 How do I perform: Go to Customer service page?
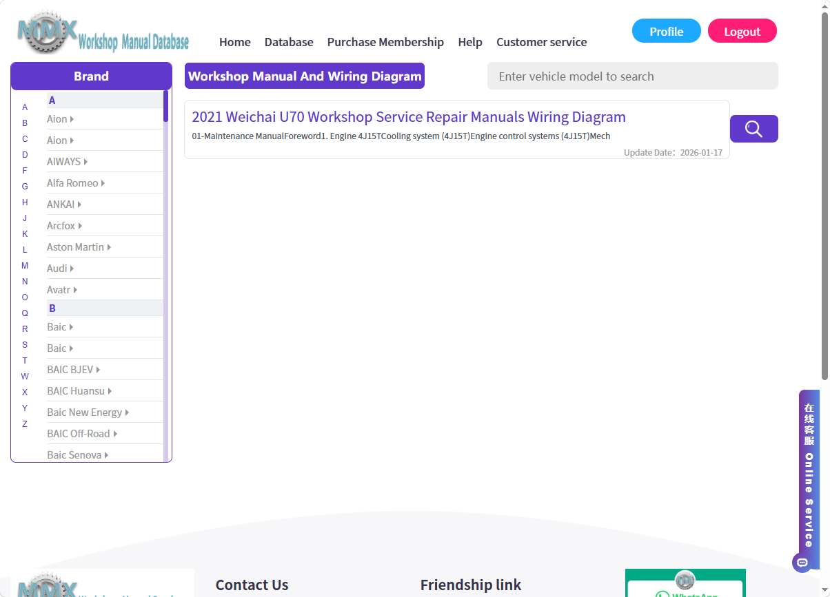tap(542, 42)
